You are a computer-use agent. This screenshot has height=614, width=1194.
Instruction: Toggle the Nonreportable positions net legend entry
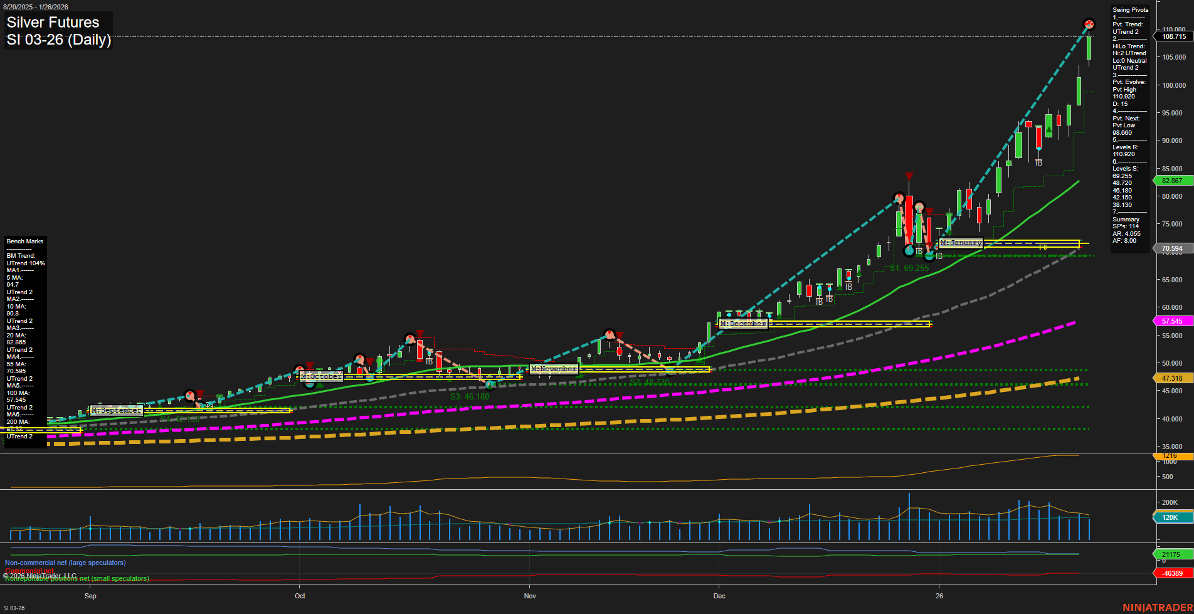(x=76, y=578)
